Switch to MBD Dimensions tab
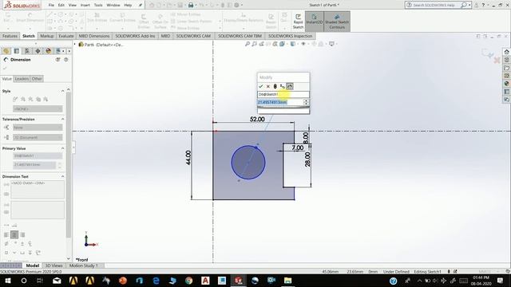 tap(94, 36)
